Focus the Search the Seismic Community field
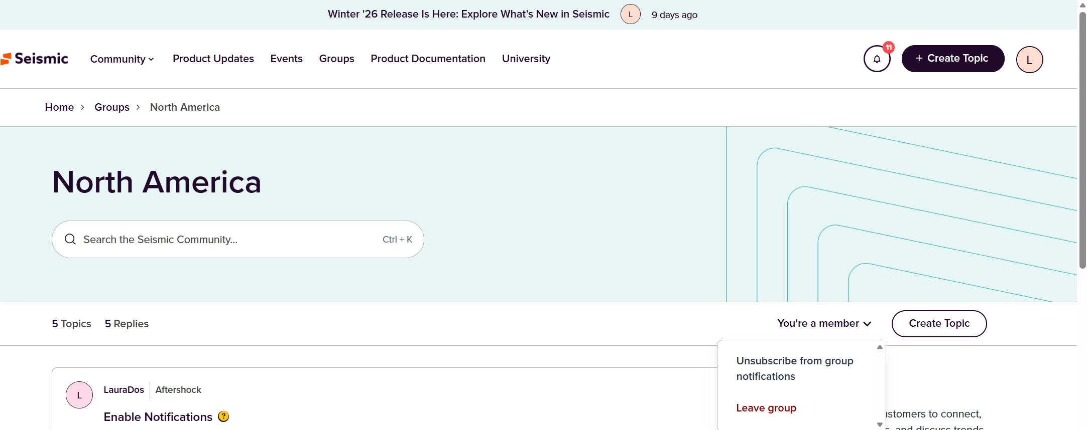The width and height of the screenshot is (1087, 430). [237, 239]
